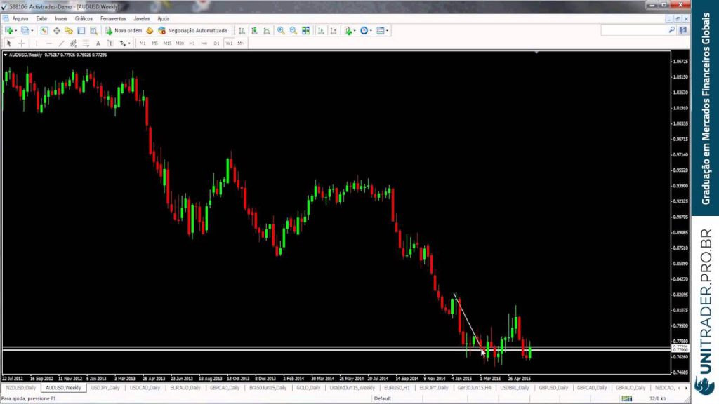
Task: Launch MetaEditor from the toolbar
Action: (150, 31)
